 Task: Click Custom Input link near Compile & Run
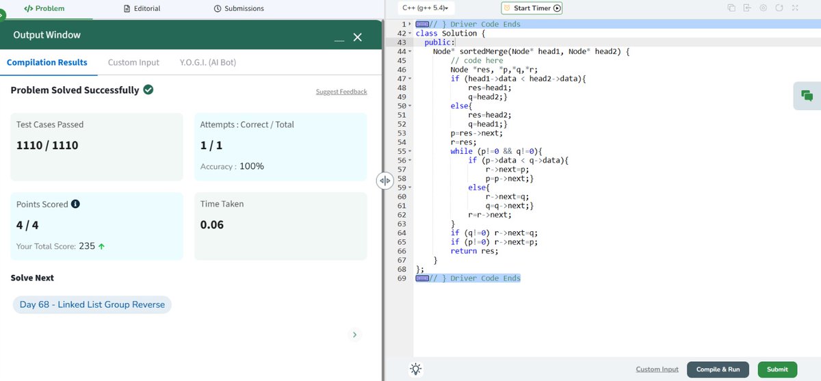[657, 369]
